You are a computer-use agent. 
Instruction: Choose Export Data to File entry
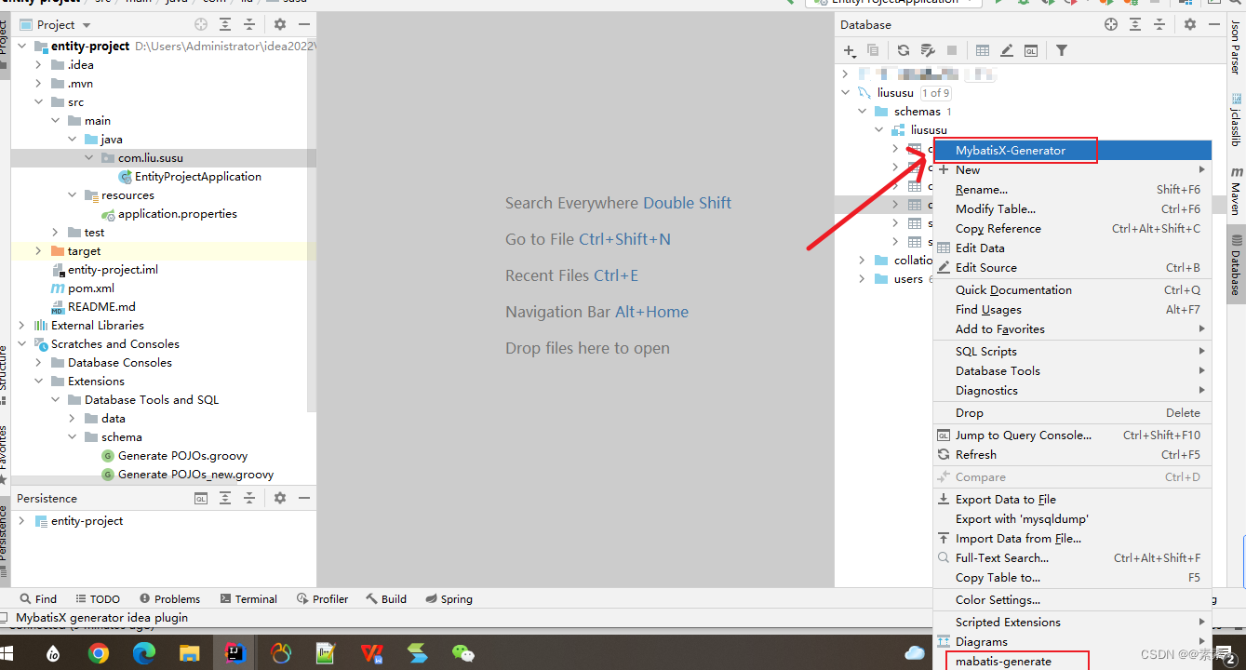1073,500
